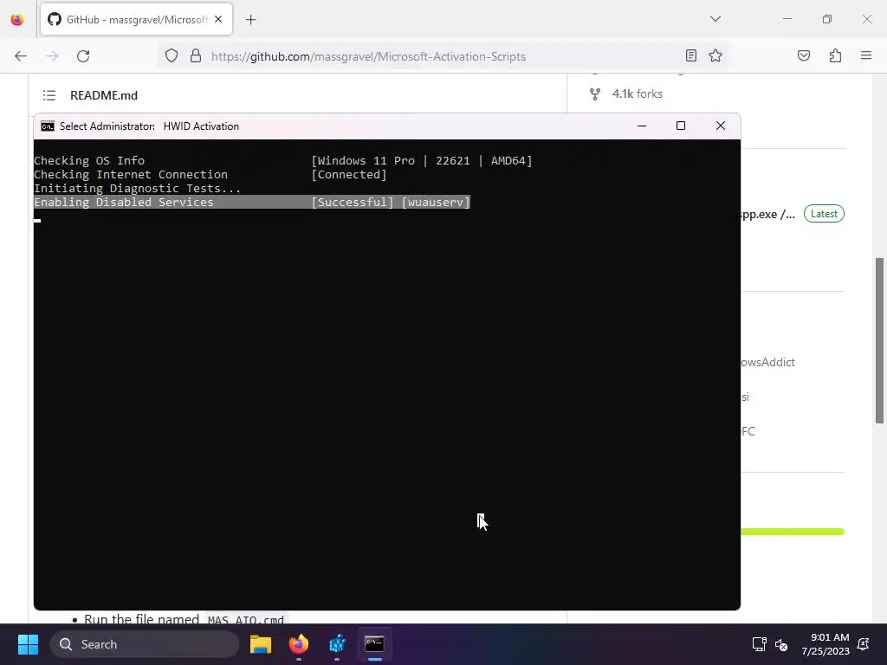This screenshot has width=887, height=665.
Task: Open README.md outline list icon
Action: coord(49,95)
